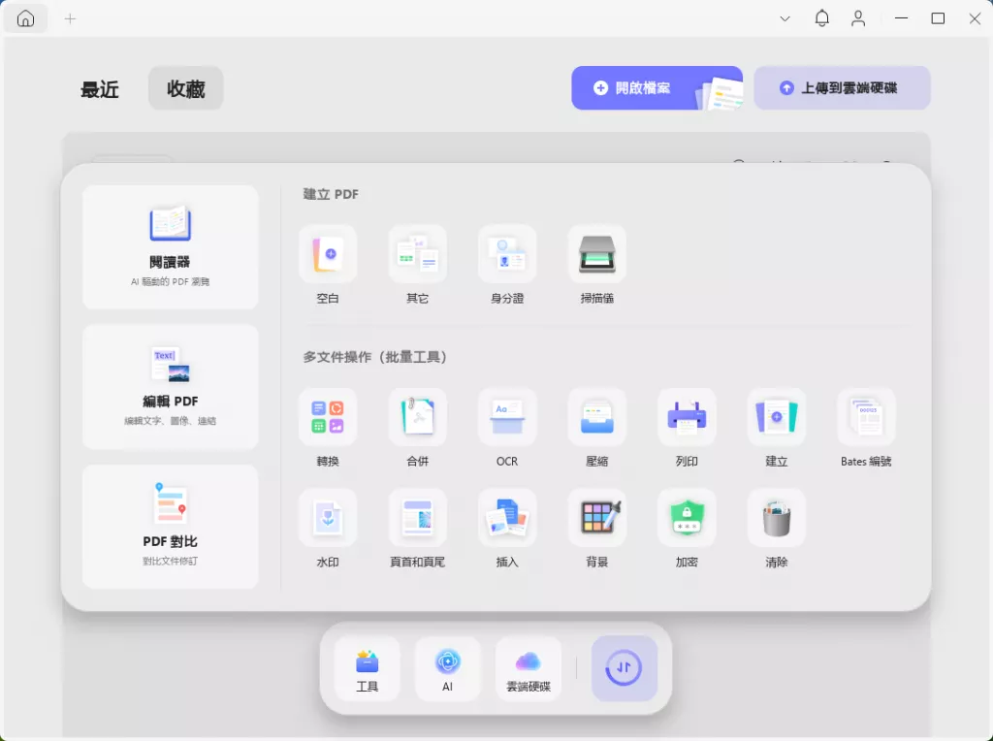Open the 插入 insert tool
The width and height of the screenshot is (993, 741).
coord(507,518)
